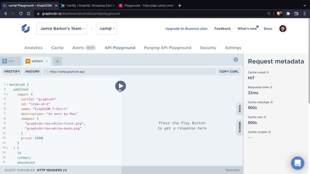The width and height of the screenshot is (310, 174).
Task: Click the PRETTIFY button
Action: coord(12,72)
